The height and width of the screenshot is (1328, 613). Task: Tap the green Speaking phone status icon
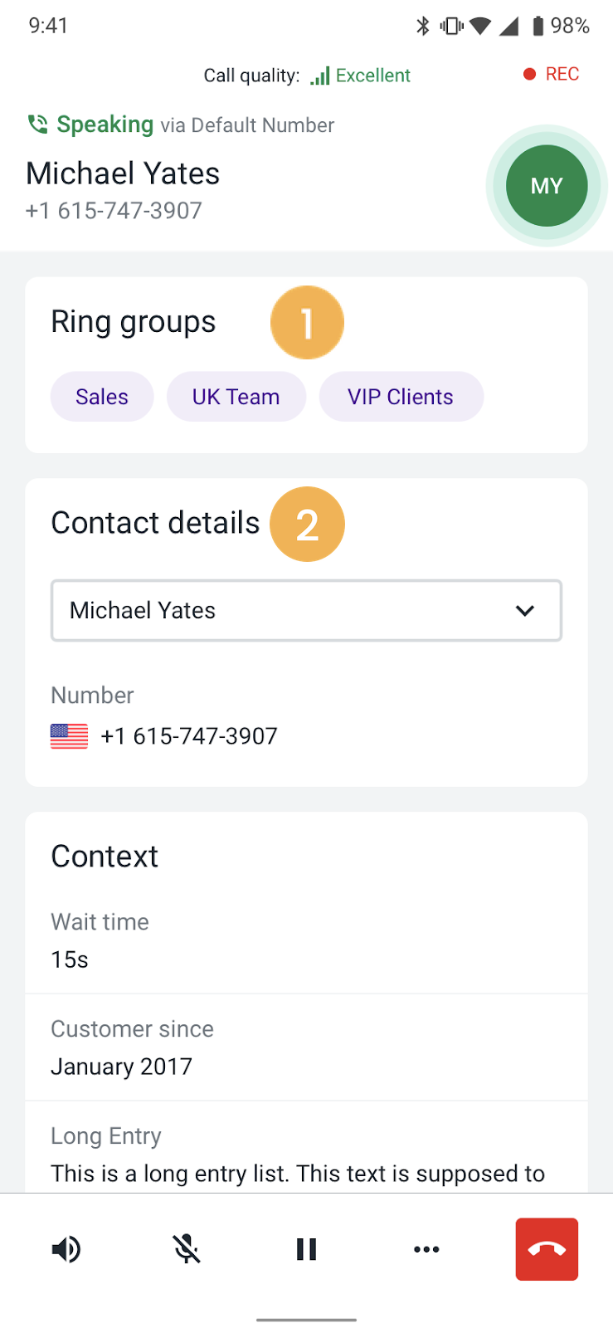[x=37, y=124]
